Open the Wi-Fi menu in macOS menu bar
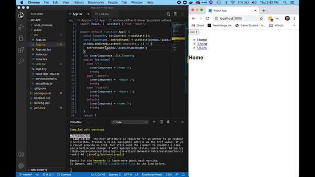 coord(233,2)
